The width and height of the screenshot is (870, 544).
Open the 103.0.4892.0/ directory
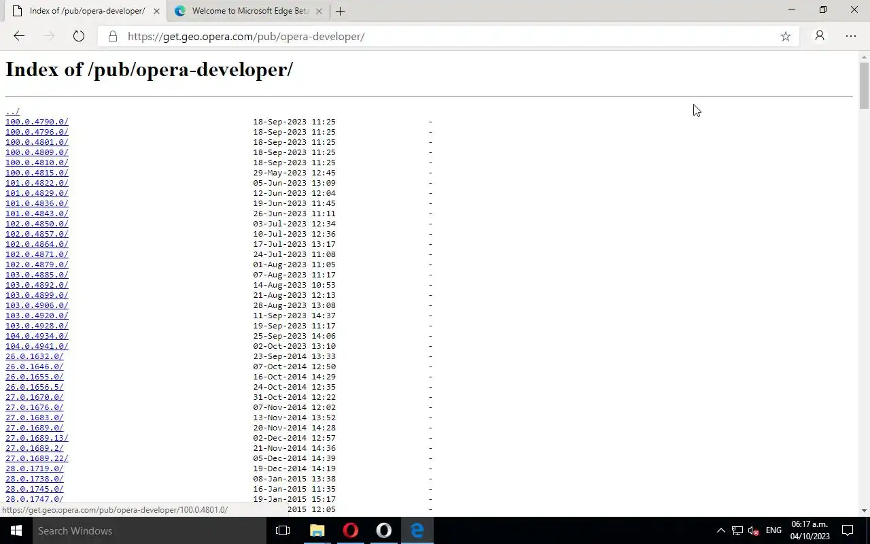pyautogui.click(x=37, y=285)
